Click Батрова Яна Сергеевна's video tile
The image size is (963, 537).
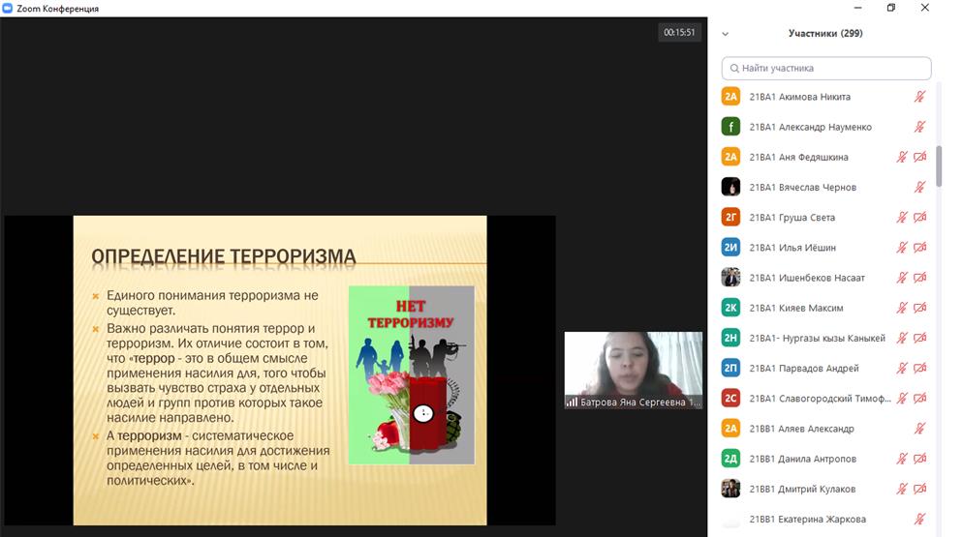click(634, 370)
